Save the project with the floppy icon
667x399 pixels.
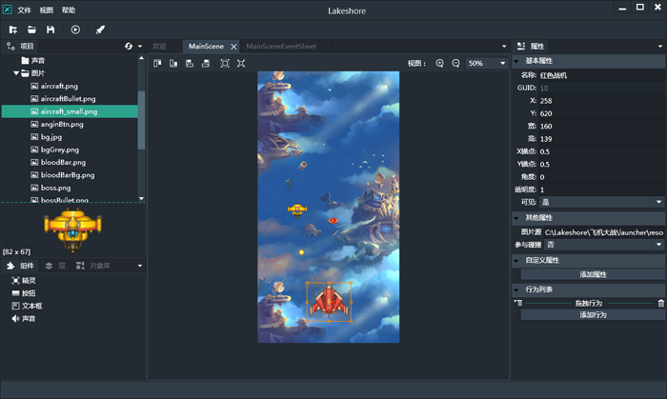(51, 30)
